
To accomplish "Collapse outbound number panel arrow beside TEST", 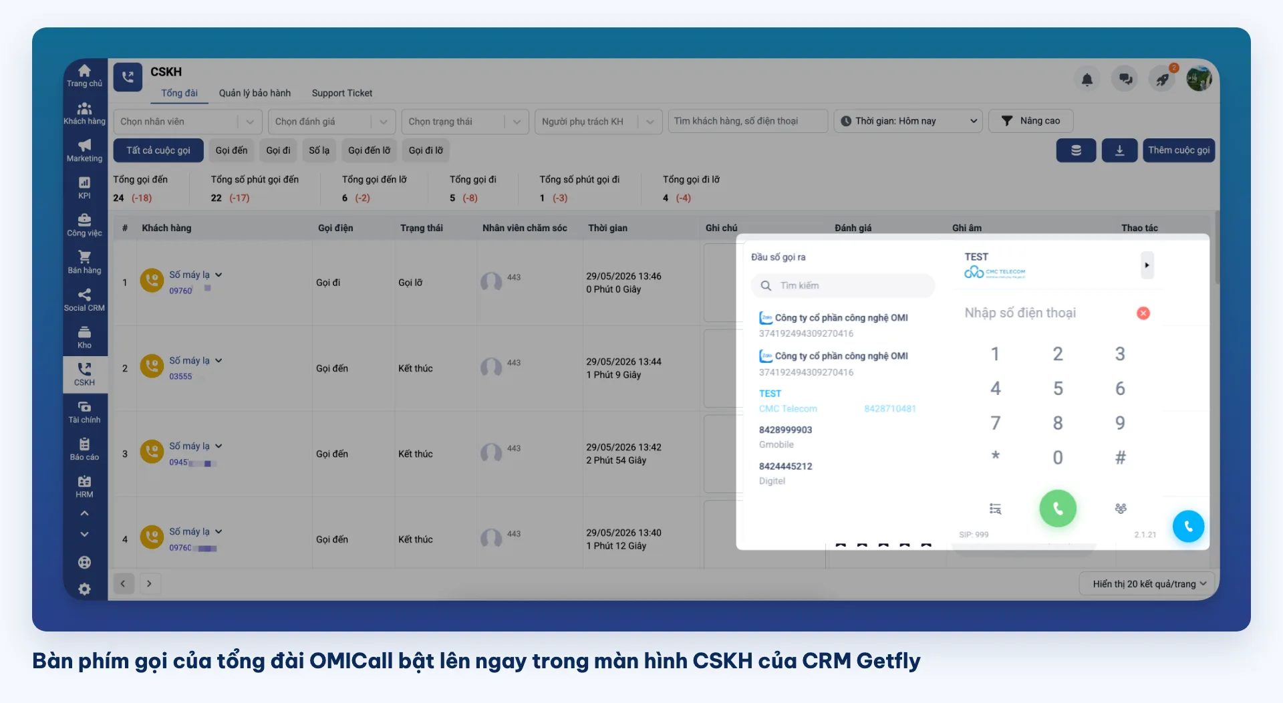I will [1147, 265].
